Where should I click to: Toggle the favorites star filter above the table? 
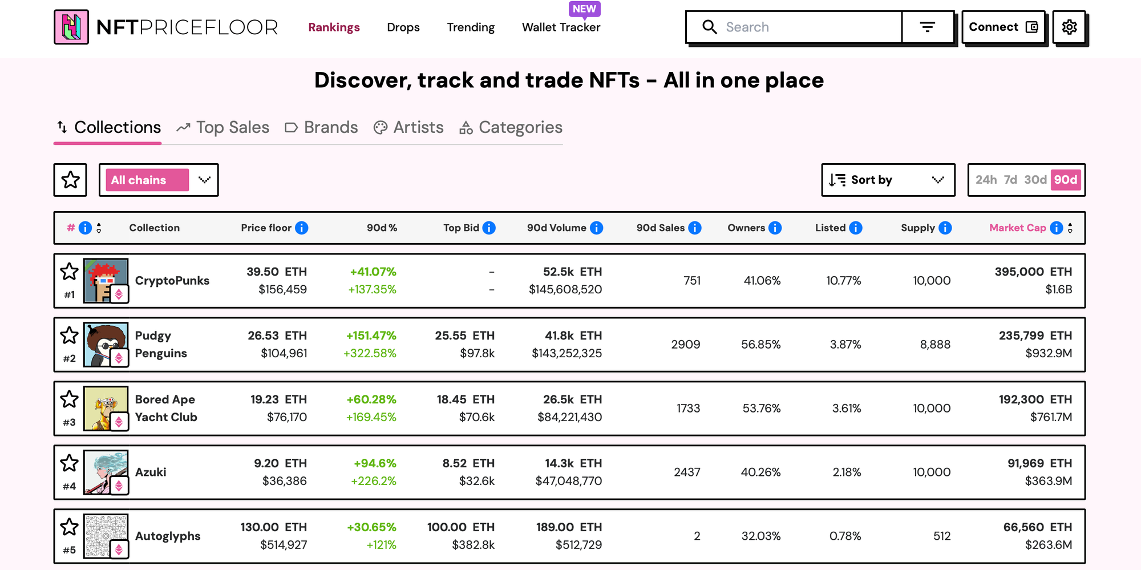[x=70, y=180]
